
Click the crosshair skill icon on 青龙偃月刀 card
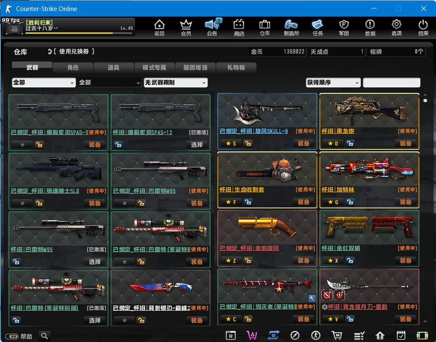tap(339, 295)
